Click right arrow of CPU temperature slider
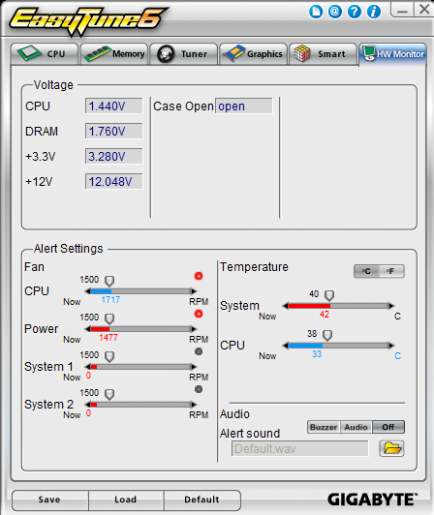The width and height of the screenshot is (434, 515). tap(391, 346)
